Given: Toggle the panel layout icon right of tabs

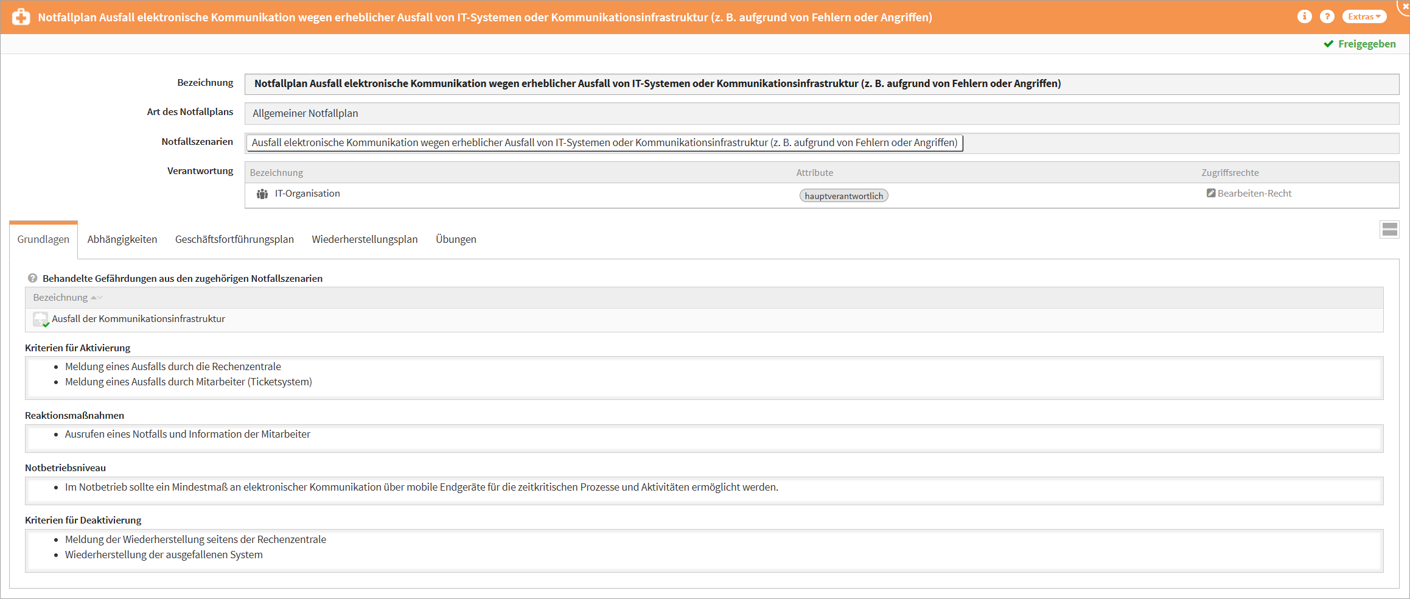Looking at the screenshot, I should tap(1390, 229).
